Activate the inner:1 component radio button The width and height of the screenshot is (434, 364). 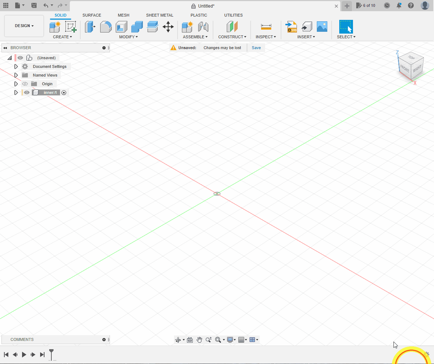click(64, 92)
